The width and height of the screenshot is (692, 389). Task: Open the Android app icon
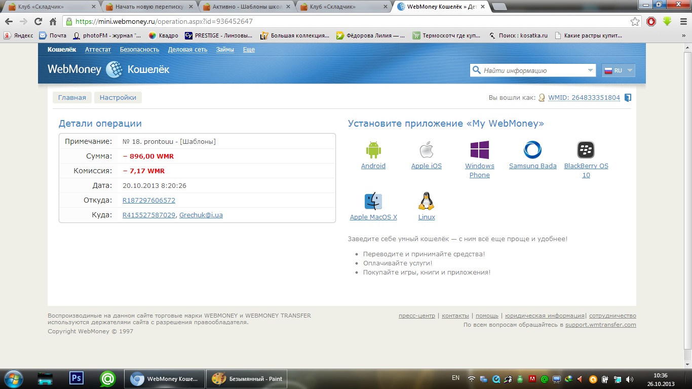click(373, 150)
